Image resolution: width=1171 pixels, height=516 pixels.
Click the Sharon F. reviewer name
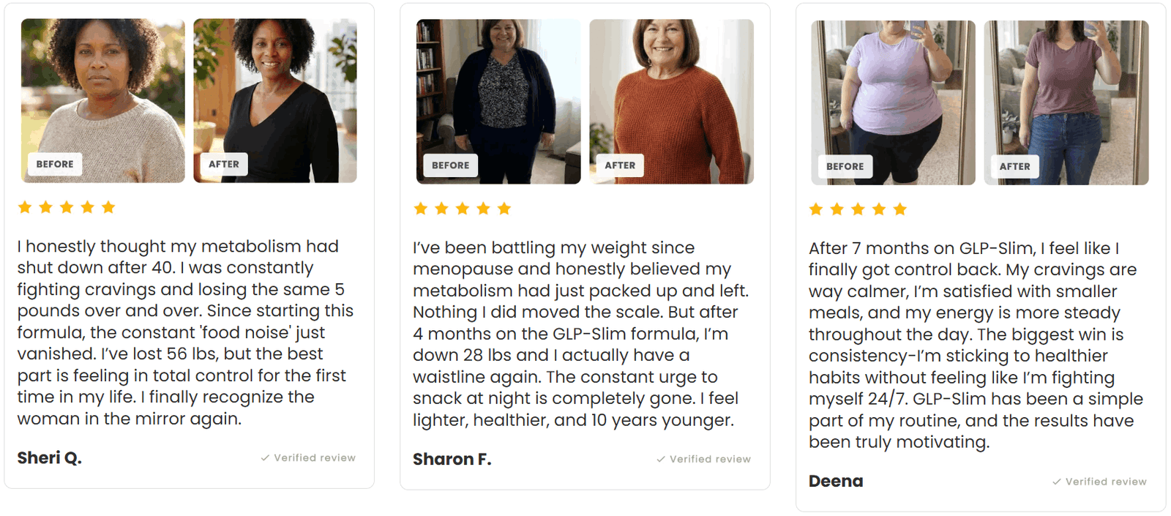[x=452, y=460]
